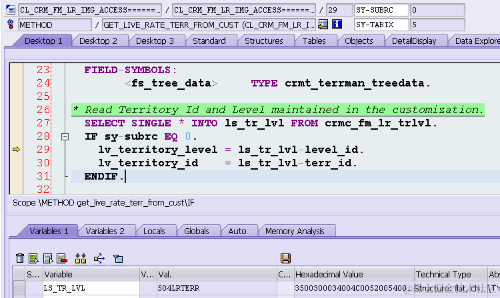Screen dimensions: 500x298
Task: Open the Auto tab
Action: (237, 231)
